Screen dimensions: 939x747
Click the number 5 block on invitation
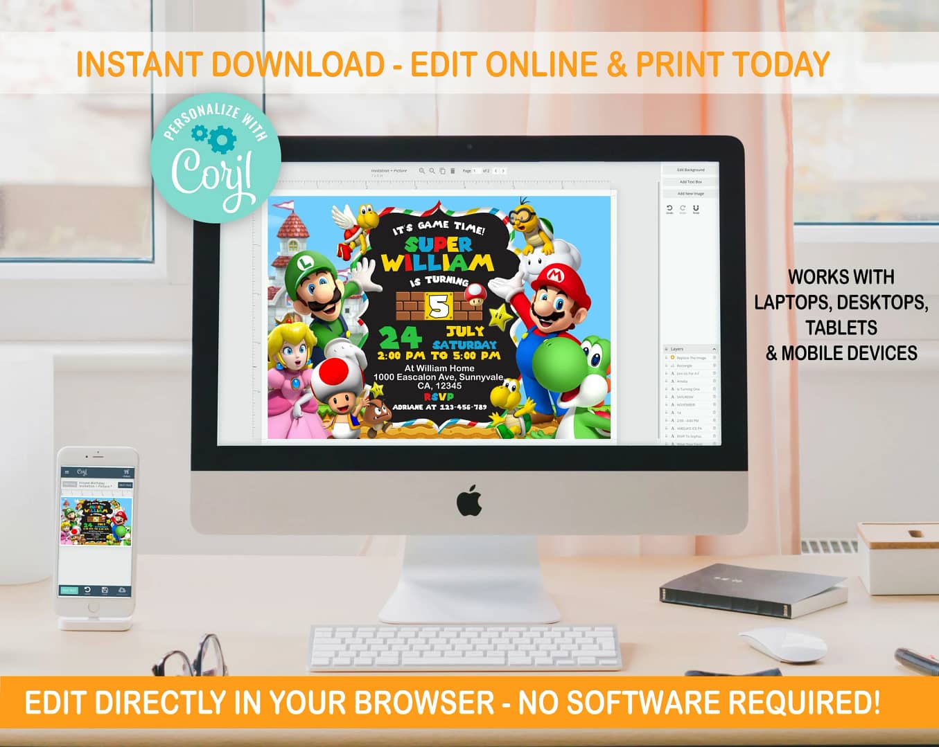point(439,305)
